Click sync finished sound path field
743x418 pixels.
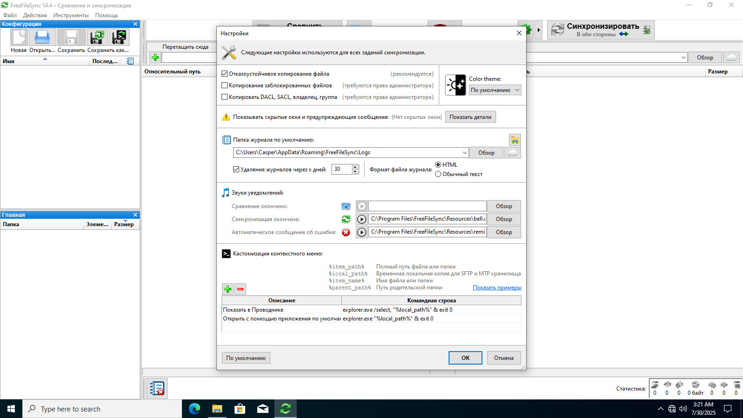[427, 219]
